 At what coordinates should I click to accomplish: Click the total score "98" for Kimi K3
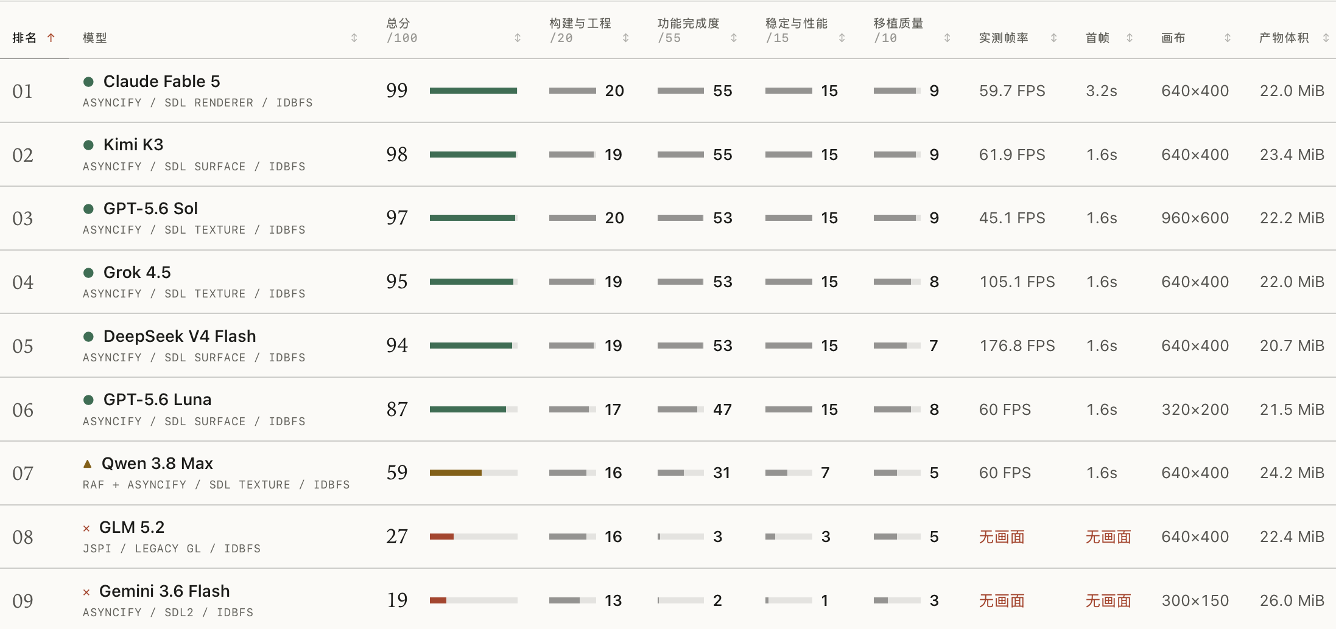pos(397,155)
